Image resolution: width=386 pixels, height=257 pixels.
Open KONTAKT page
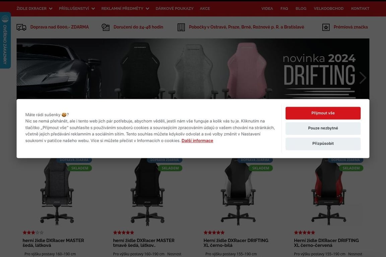pos(360,8)
